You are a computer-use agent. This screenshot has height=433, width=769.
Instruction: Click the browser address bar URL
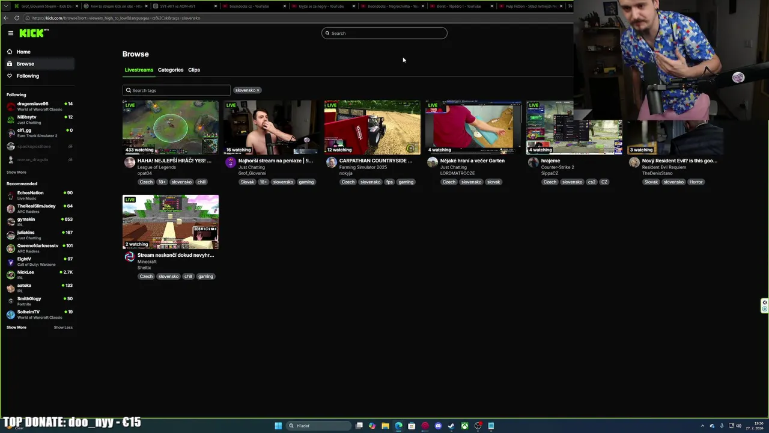116,18
